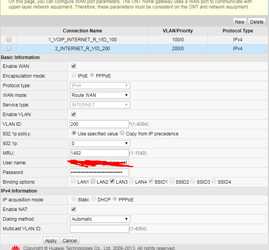Choose Use specified value policy
The height and width of the screenshot is (250, 269).
pyautogui.click(x=74, y=133)
